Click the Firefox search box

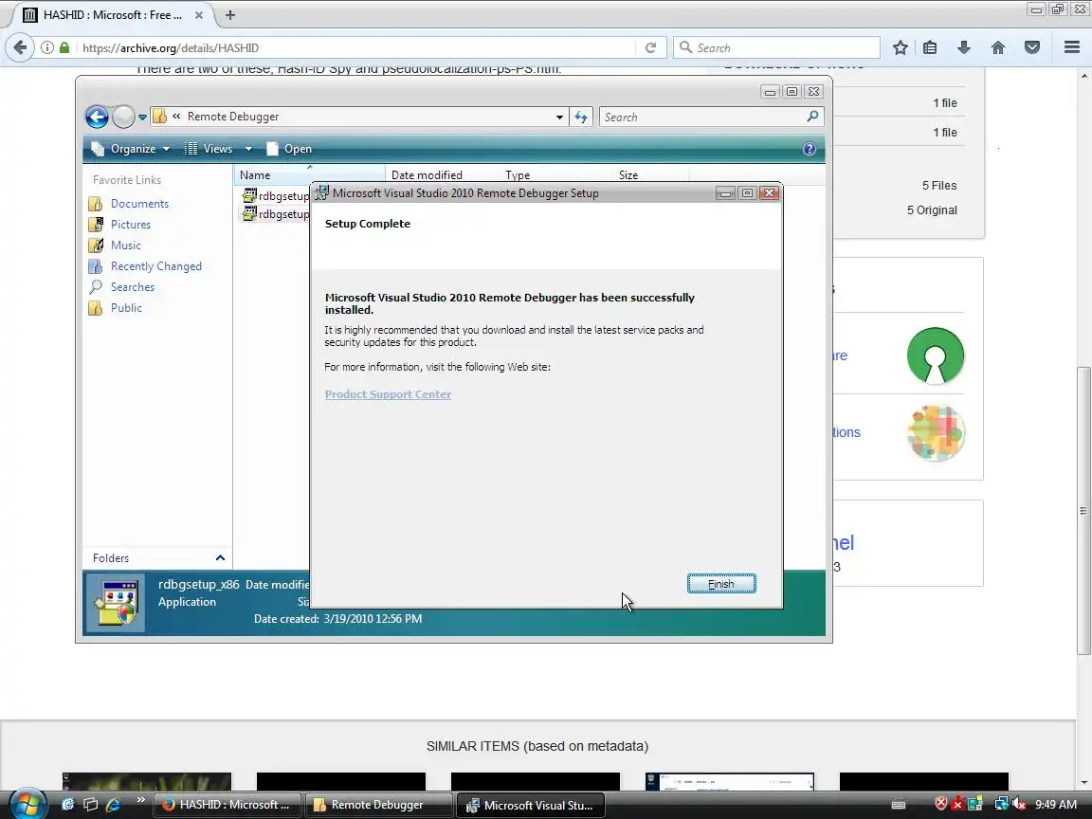776,47
